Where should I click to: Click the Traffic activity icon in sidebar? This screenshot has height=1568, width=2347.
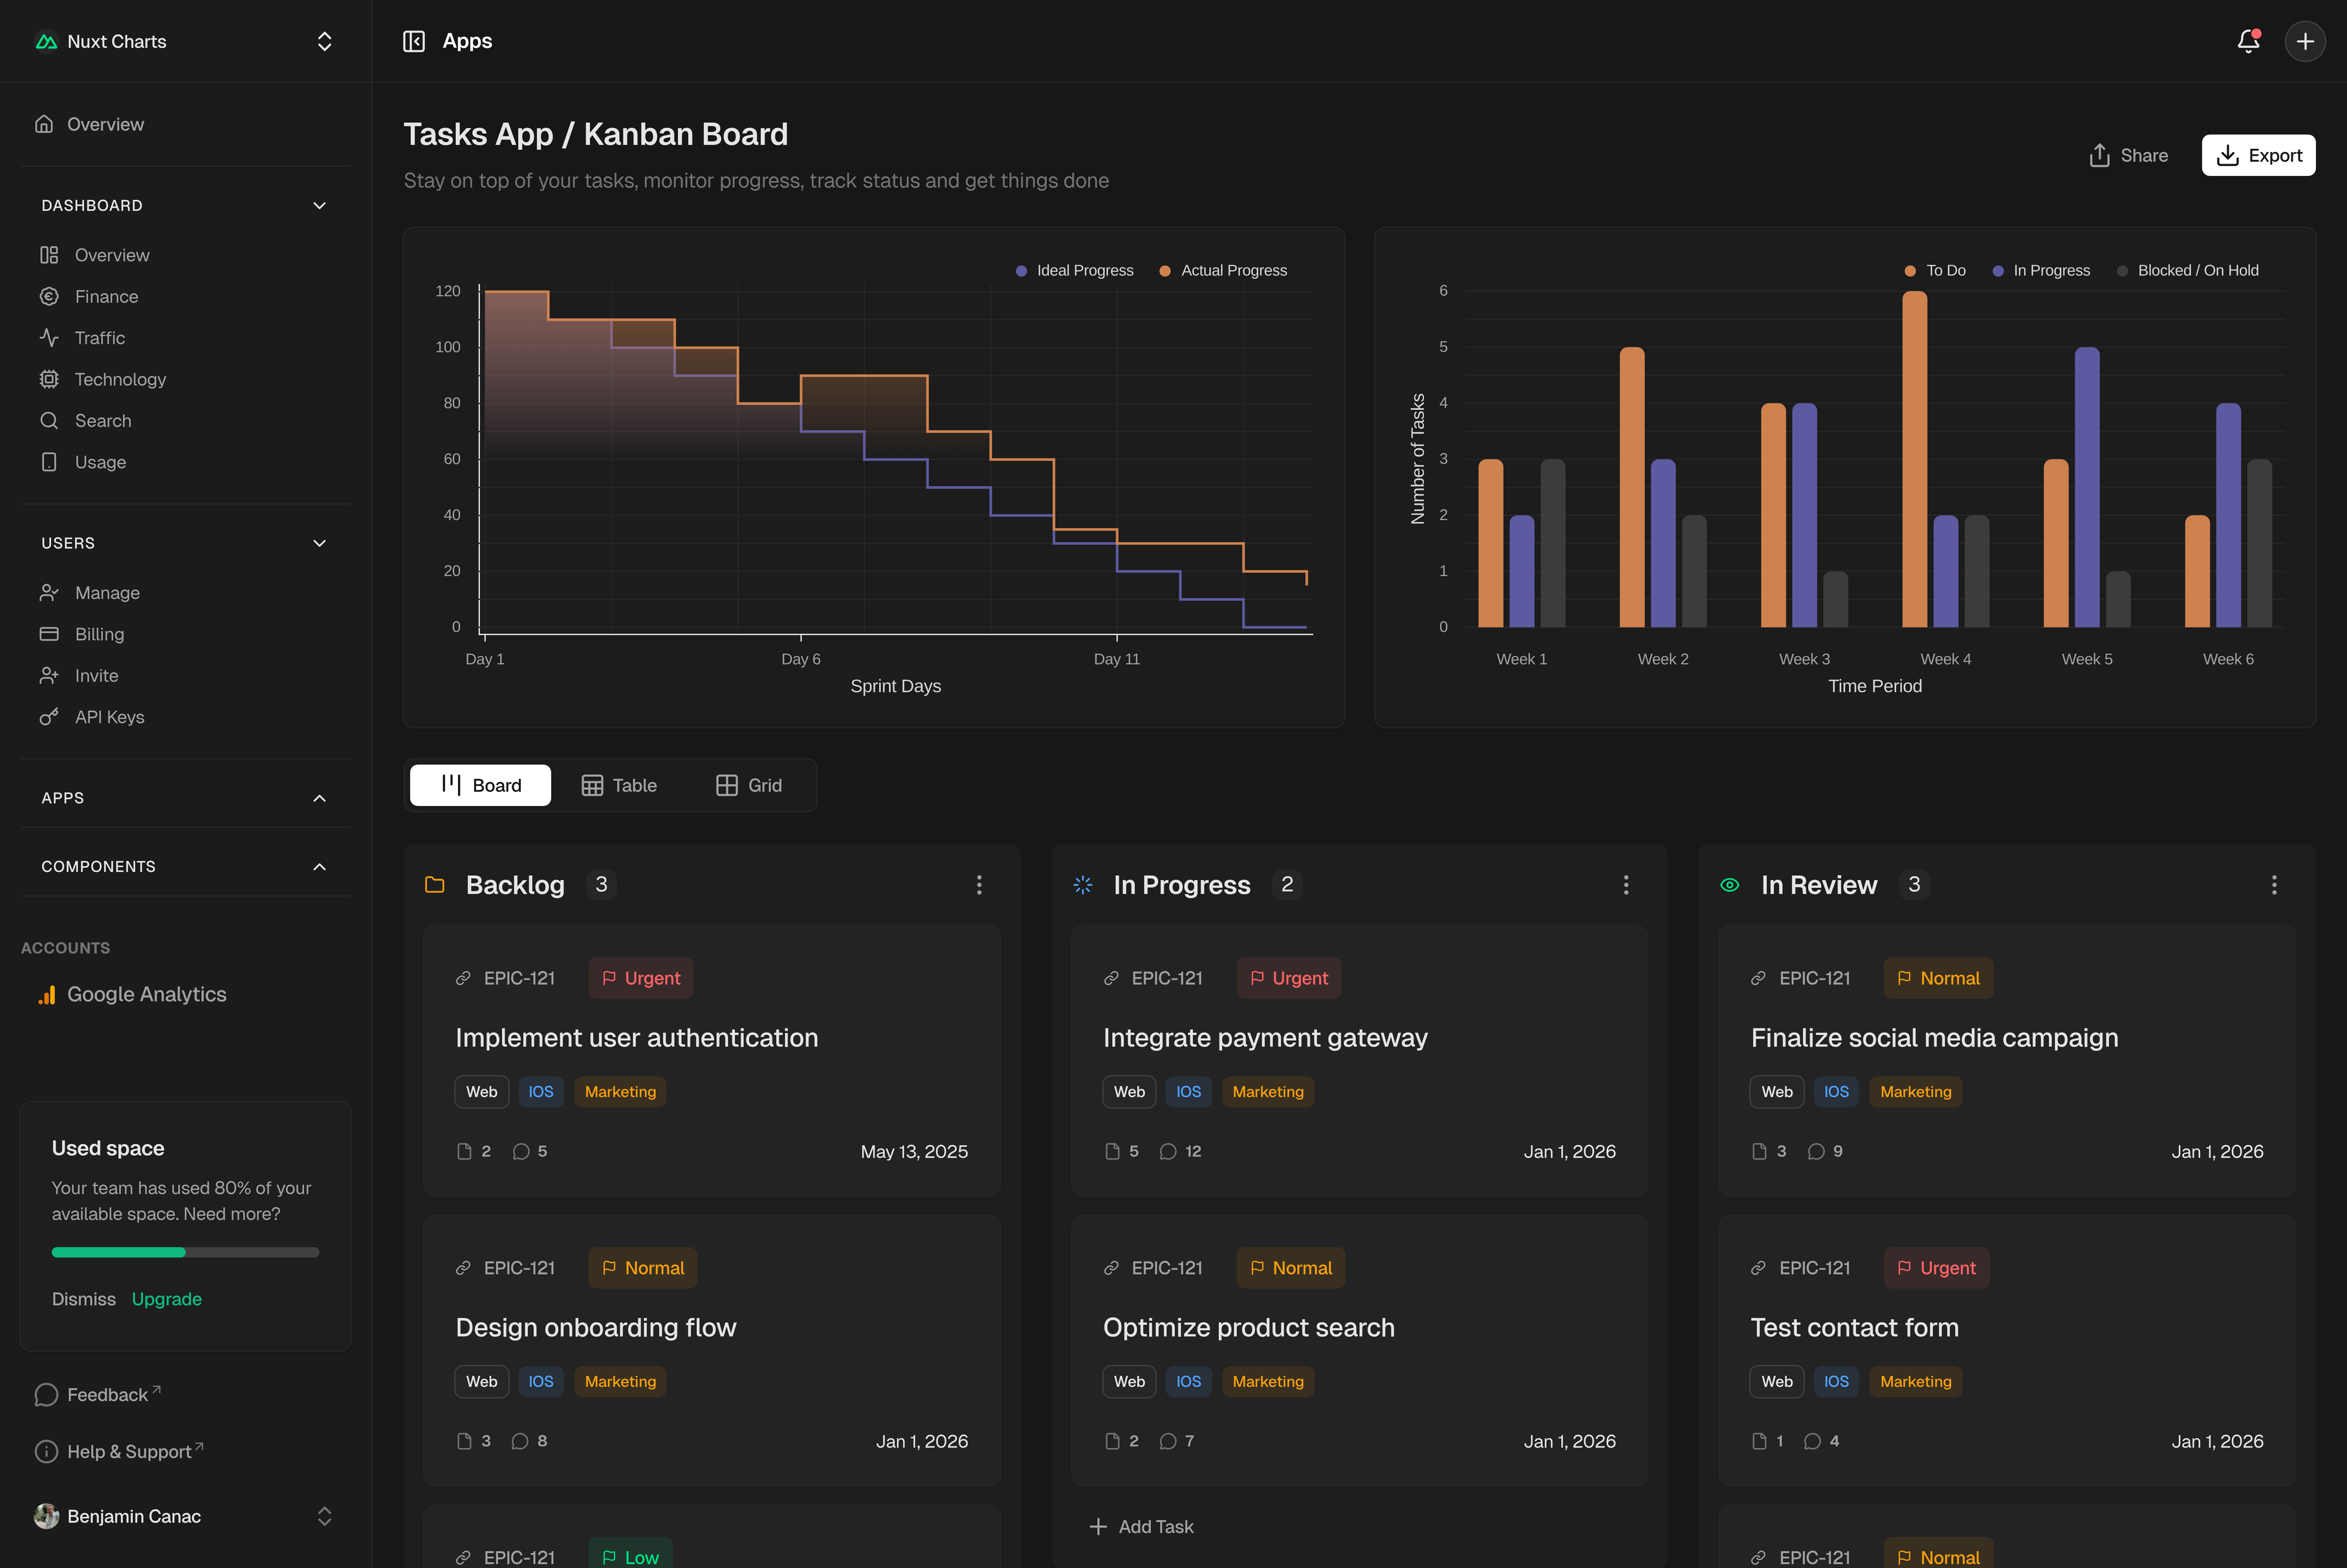click(49, 338)
